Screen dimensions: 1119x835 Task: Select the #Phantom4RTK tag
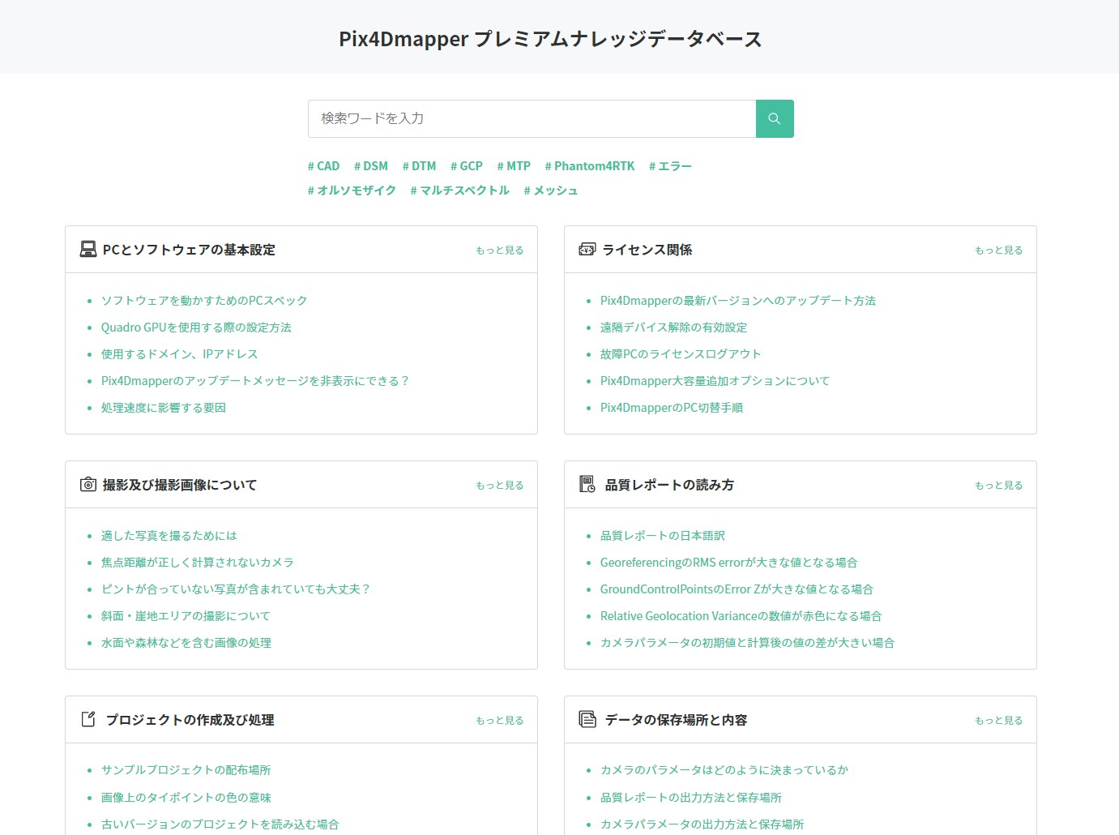(590, 166)
